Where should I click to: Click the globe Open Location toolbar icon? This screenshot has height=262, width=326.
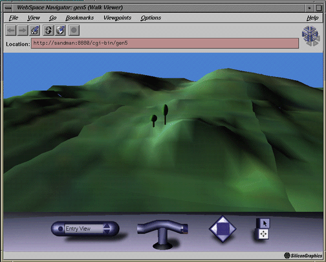(x=60, y=30)
